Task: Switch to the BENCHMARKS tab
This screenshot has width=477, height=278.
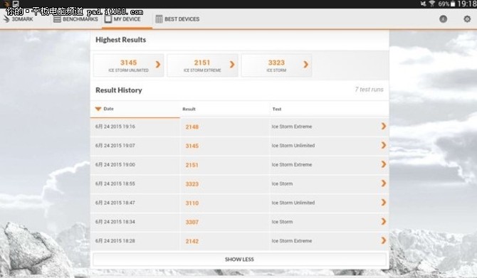Action: click(x=75, y=18)
